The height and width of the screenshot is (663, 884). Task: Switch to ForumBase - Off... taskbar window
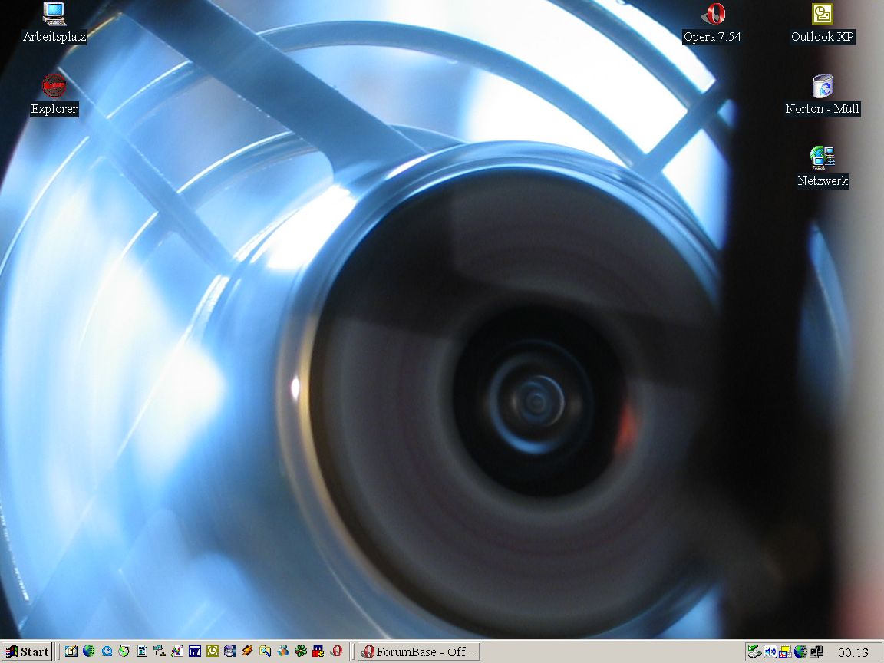coord(419,651)
